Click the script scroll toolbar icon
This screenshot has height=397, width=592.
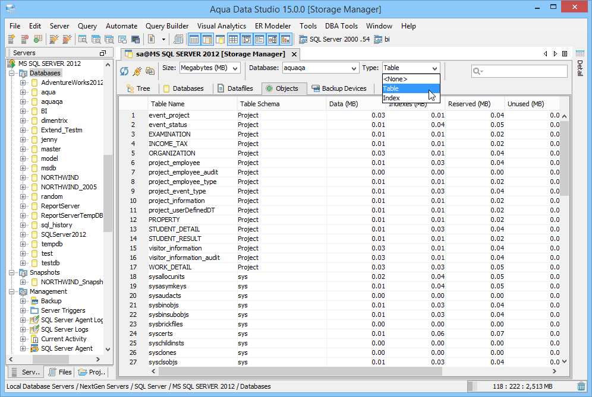click(x=178, y=39)
